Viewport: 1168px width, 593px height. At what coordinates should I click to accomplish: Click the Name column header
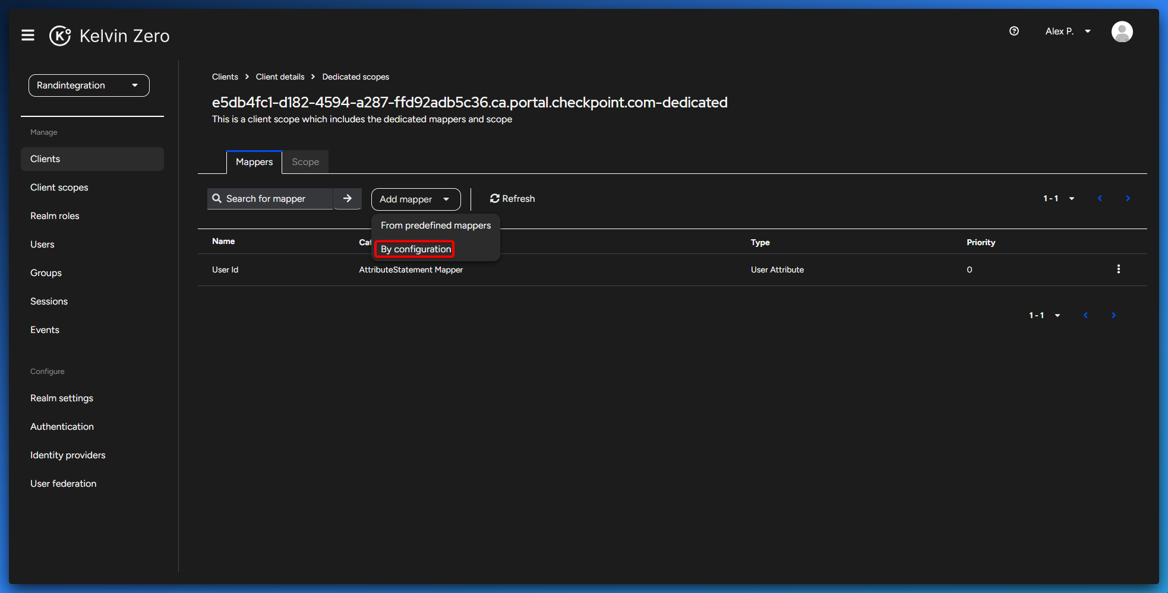[223, 241]
